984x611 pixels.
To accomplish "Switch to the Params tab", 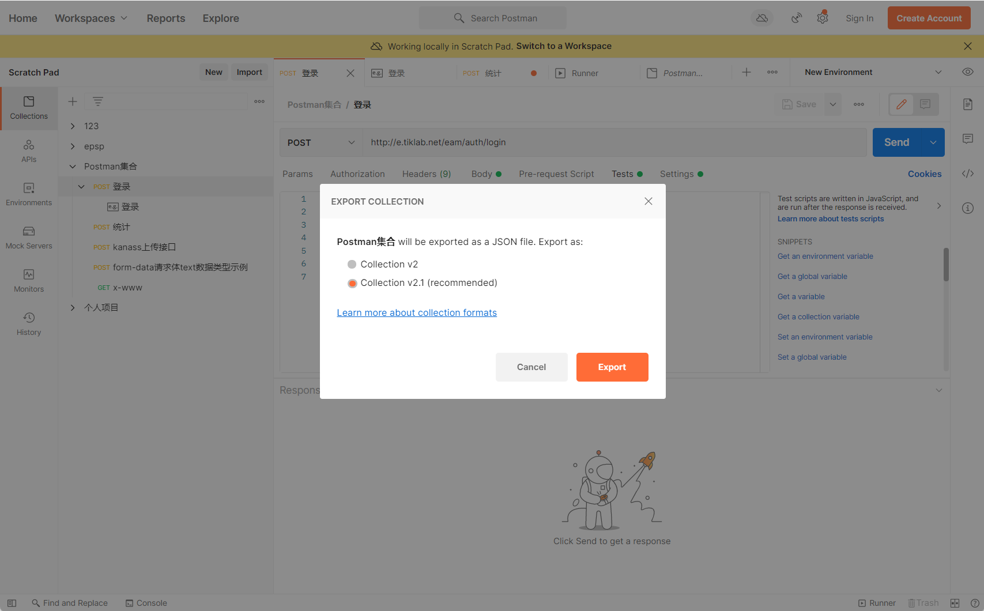I will click(x=297, y=174).
